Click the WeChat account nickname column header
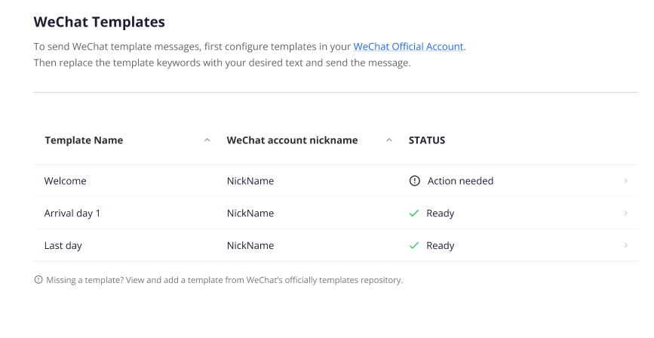This screenshot has width=654, height=338. [292, 140]
